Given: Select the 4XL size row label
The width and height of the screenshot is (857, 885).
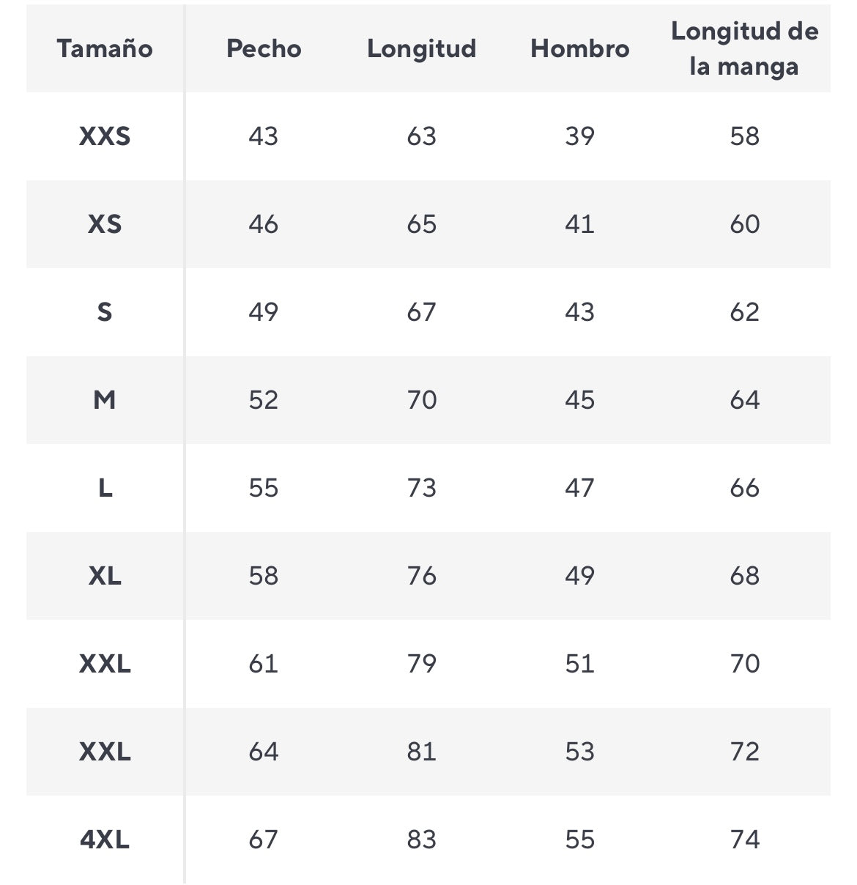Looking at the screenshot, I should pyautogui.click(x=105, y=840).
